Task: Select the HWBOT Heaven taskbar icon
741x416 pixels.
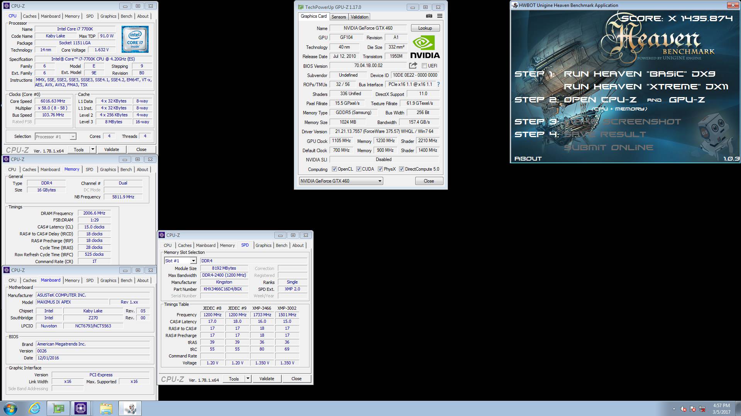Action: click(x=130, y=408)
